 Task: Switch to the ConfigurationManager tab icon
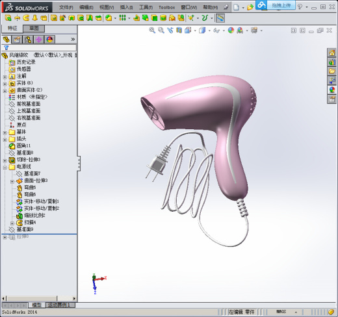28,40
